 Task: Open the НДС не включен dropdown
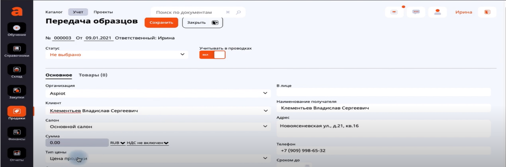click(x=147, y=143)
